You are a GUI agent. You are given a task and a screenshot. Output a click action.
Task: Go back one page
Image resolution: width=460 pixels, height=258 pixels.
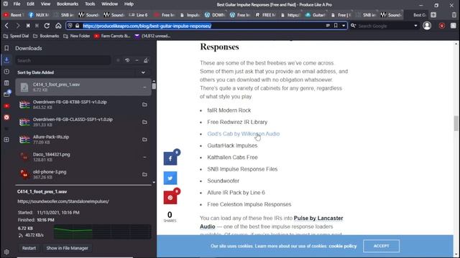(x=6, y=26)
